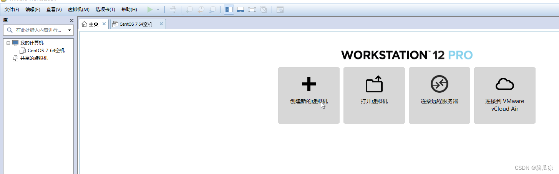Viewport: 559px width, 174px height.
Task: Open the 编辑(E) menu
Action: click(x=33, y=10)
